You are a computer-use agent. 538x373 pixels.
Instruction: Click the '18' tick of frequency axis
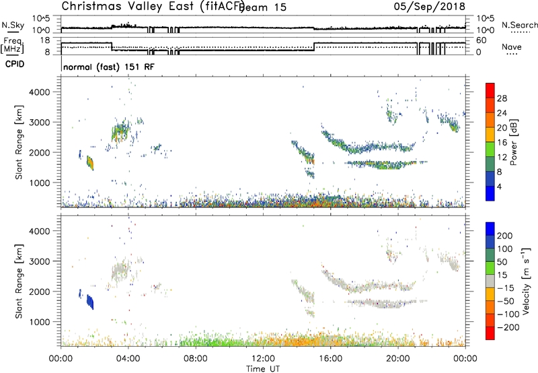coord(45,40)
